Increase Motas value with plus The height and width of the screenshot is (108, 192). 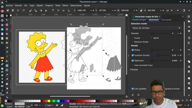coord(181,50)
